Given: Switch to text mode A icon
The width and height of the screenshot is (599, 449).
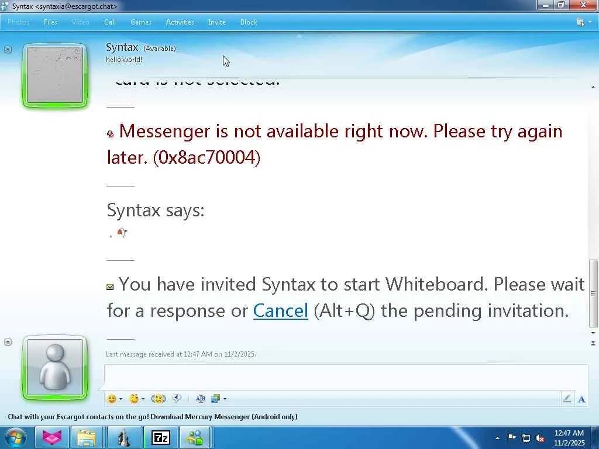Looking at the screenshot, I should tap(581, 399).
